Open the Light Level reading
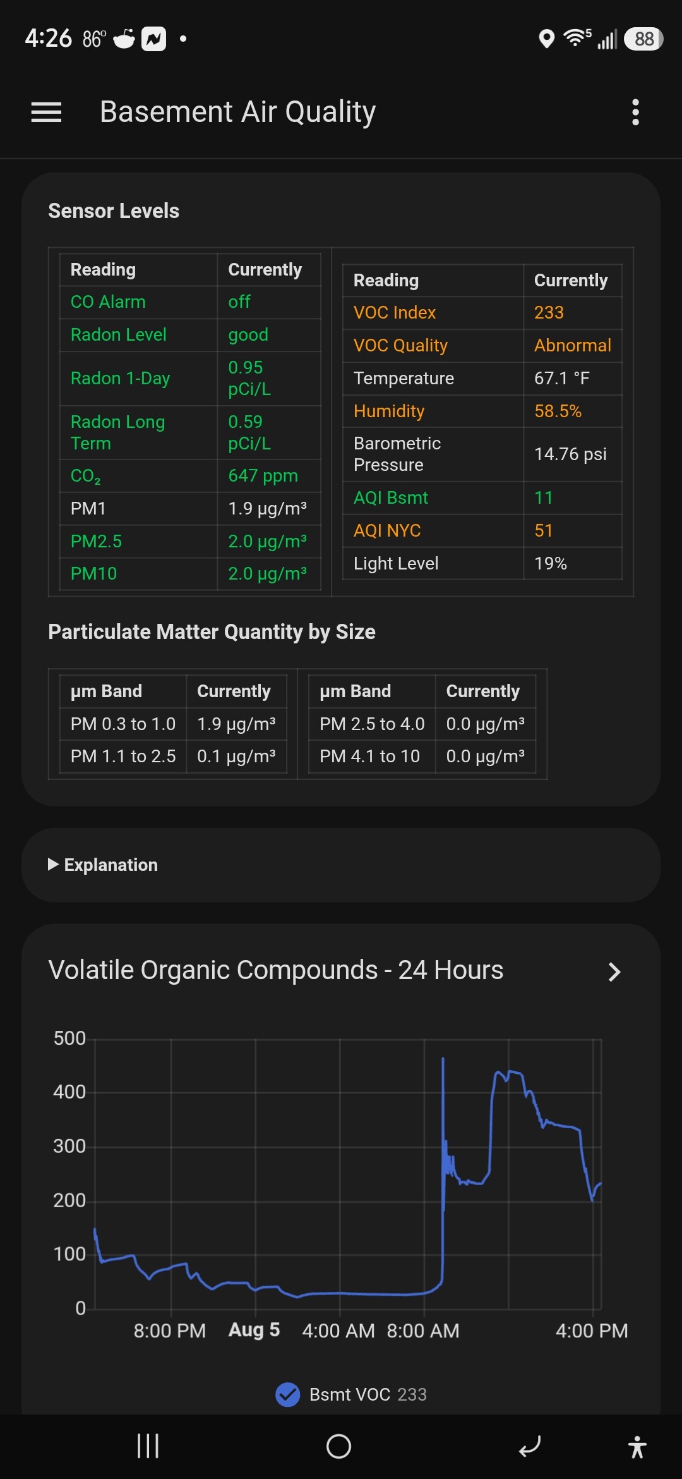The height and width of the screenshot is (1479, 682). pos(482,564)
